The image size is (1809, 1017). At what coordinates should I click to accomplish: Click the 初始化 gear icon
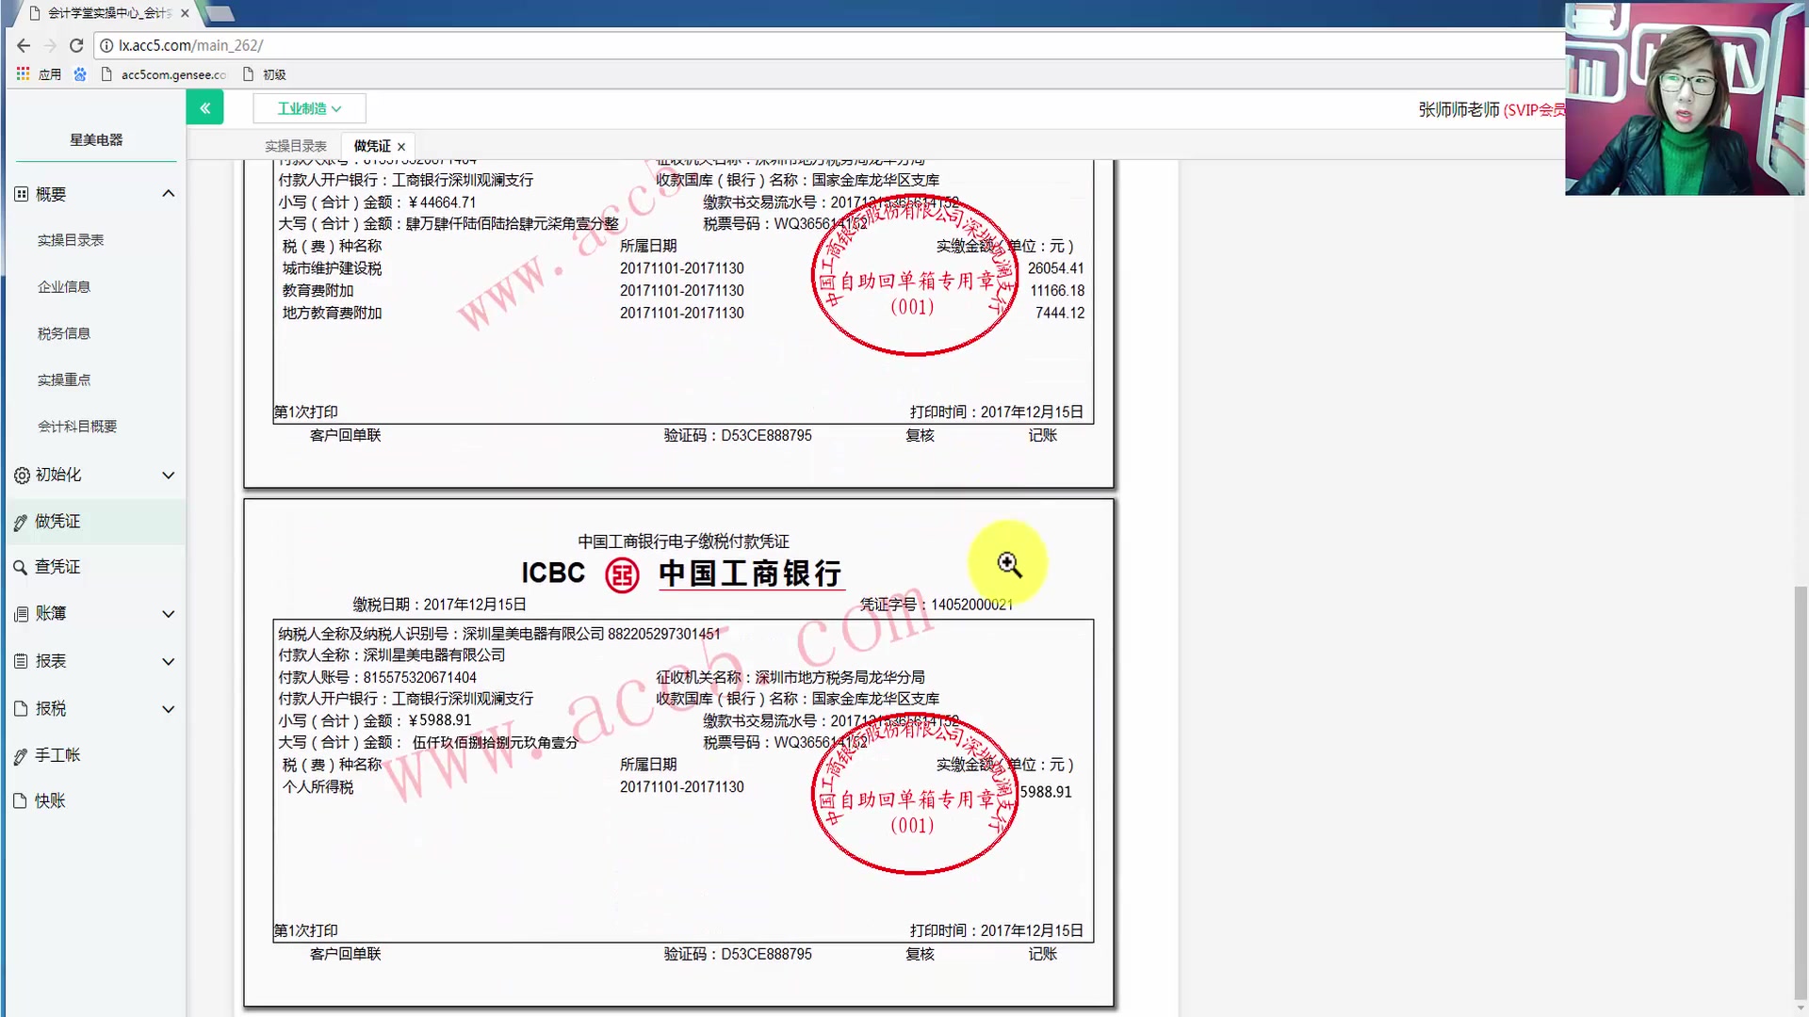[22, 476]
